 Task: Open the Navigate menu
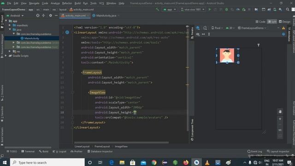34,3
